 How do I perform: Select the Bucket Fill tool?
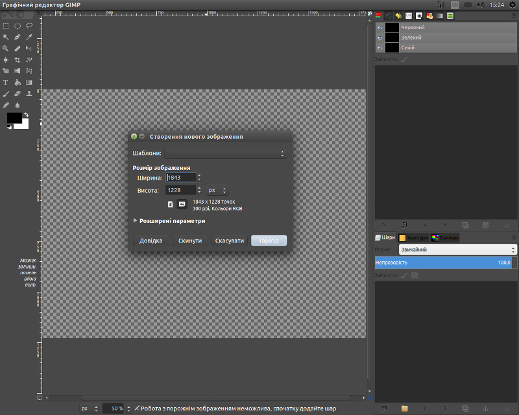pos(18,82)
